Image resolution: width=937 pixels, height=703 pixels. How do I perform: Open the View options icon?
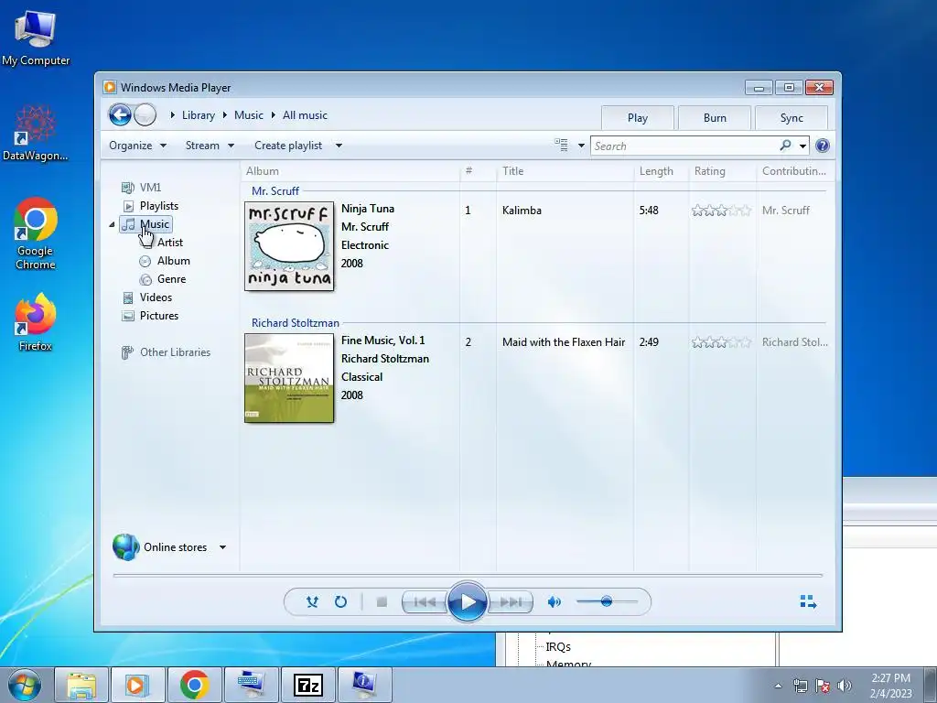(x=561, y=146)
